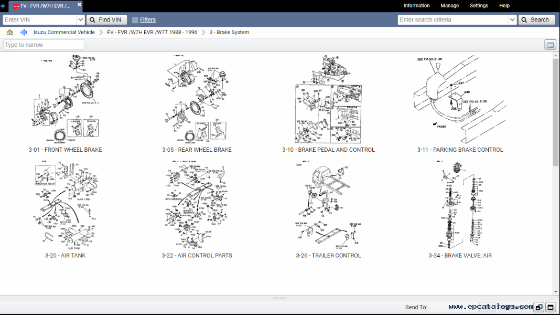Image resolution: width=560 pixels, height=315 pixels.
Task: Click '3-10 - BRAKE PEDAL AND CONTROL' label
Action: click(329, 150)
